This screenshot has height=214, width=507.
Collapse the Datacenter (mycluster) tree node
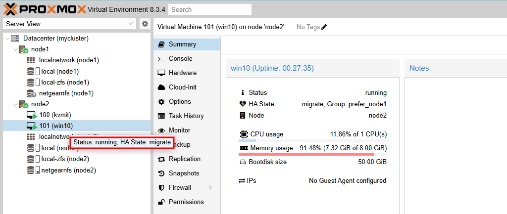click(7, 39)
